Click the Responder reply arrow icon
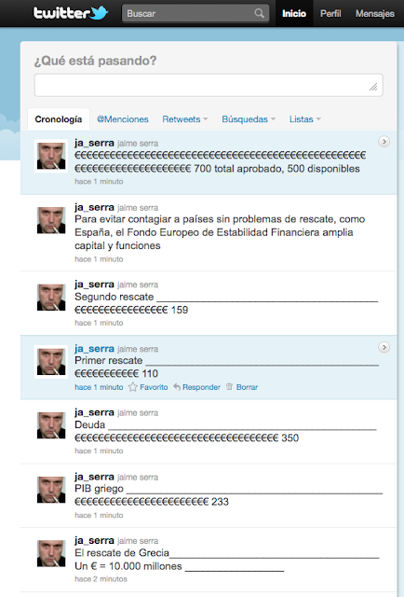Viewport: 404px width, 597px height. click(x=177, y=387)
